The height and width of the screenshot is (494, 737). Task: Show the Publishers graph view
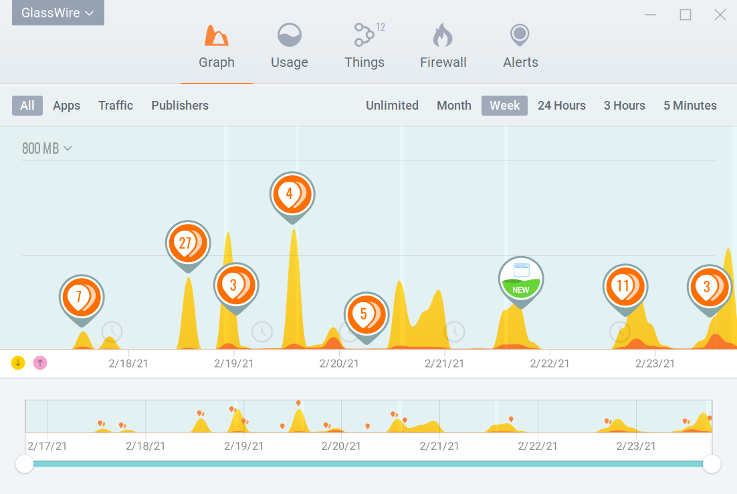pyautogui.click(x=179, y=106)
